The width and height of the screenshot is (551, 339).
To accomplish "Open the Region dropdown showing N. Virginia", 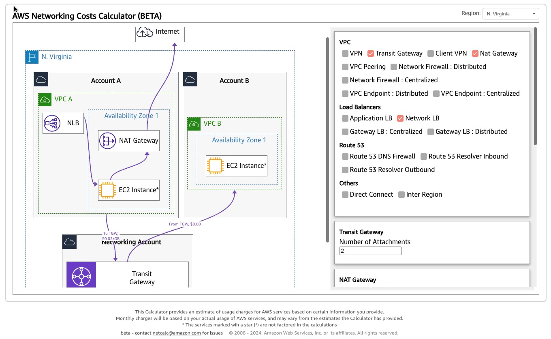I will coord(511,14).
